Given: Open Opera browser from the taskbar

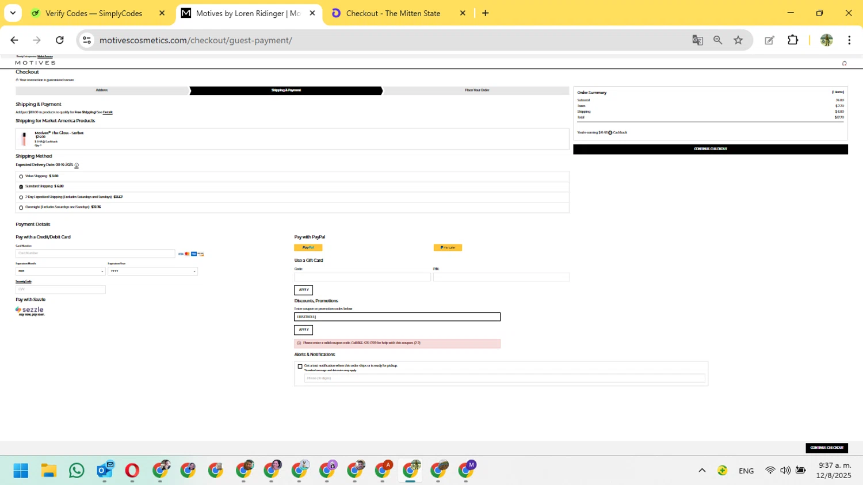Looking at the screenshot, I should [132, 471].
